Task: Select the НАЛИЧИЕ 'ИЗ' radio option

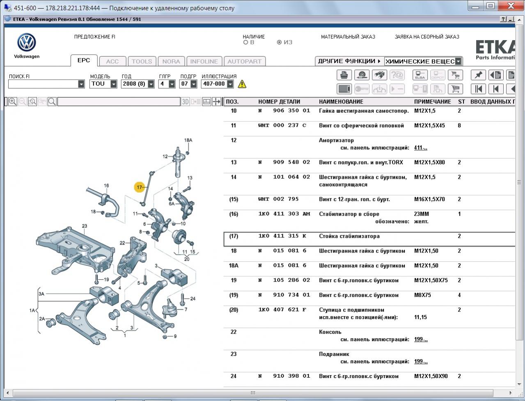Action: pyautogui.click(x=280, y=42)
